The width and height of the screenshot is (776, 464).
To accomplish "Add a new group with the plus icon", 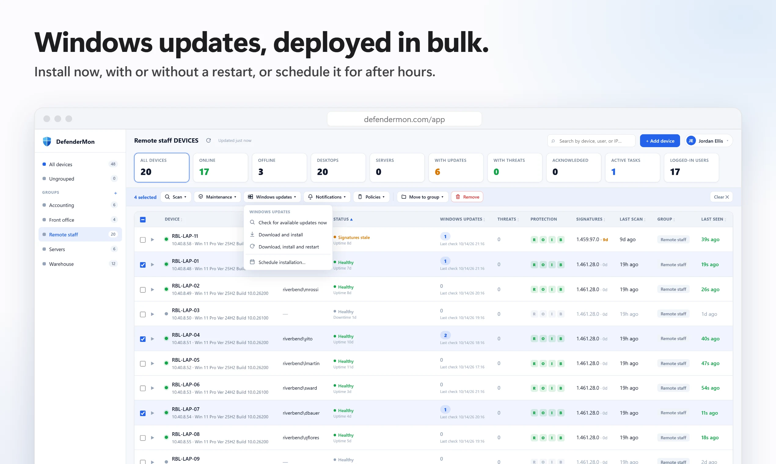I will point(115,193).
